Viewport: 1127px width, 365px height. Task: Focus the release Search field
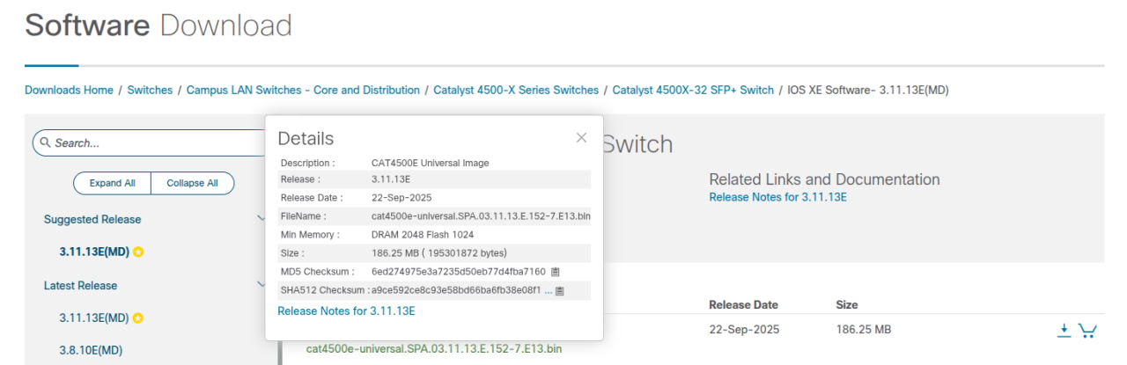(150, 142)
